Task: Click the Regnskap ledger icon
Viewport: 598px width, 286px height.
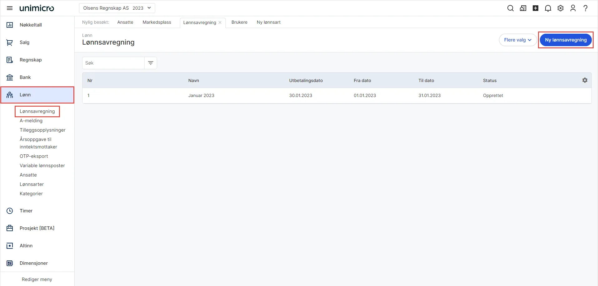Action: [10, 60]
